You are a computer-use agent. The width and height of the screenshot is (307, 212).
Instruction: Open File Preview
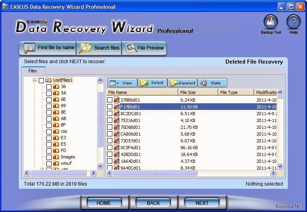pyautogui.click(x=144, y=48)
